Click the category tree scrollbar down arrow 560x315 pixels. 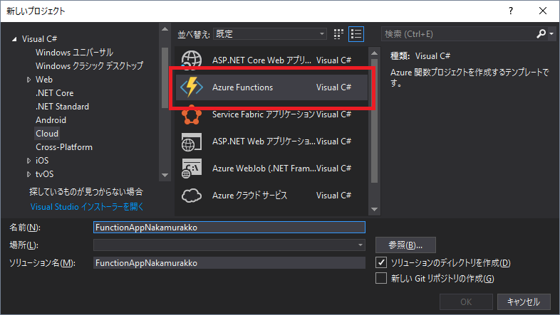pyautogui.click(x=165, y=175)
